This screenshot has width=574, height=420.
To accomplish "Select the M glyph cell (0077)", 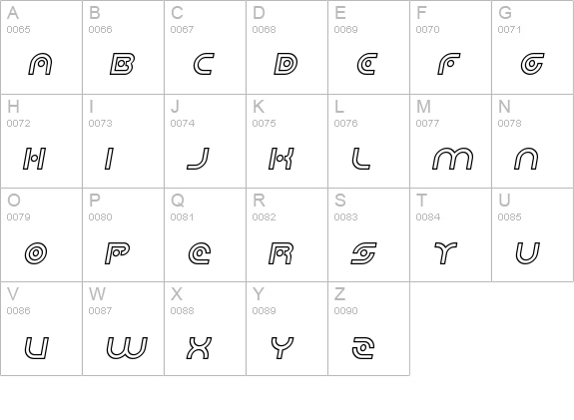I will click(450, 142).
